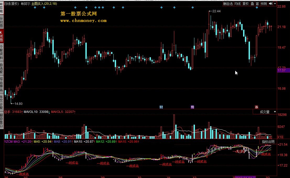Click the 榜 marker icon on chart

click(x=192, y=107)
